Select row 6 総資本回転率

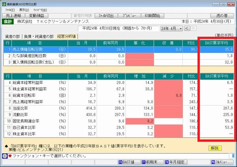coord(118,95)
